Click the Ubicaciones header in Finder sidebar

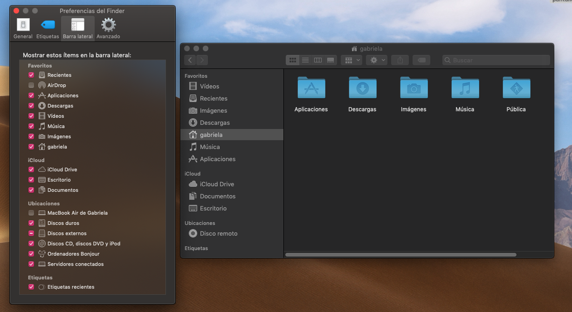[x=200, y=223]
